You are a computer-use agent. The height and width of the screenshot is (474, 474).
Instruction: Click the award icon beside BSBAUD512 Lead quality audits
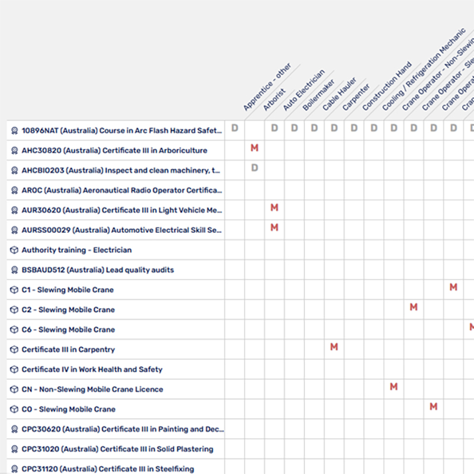pos(14,270)
